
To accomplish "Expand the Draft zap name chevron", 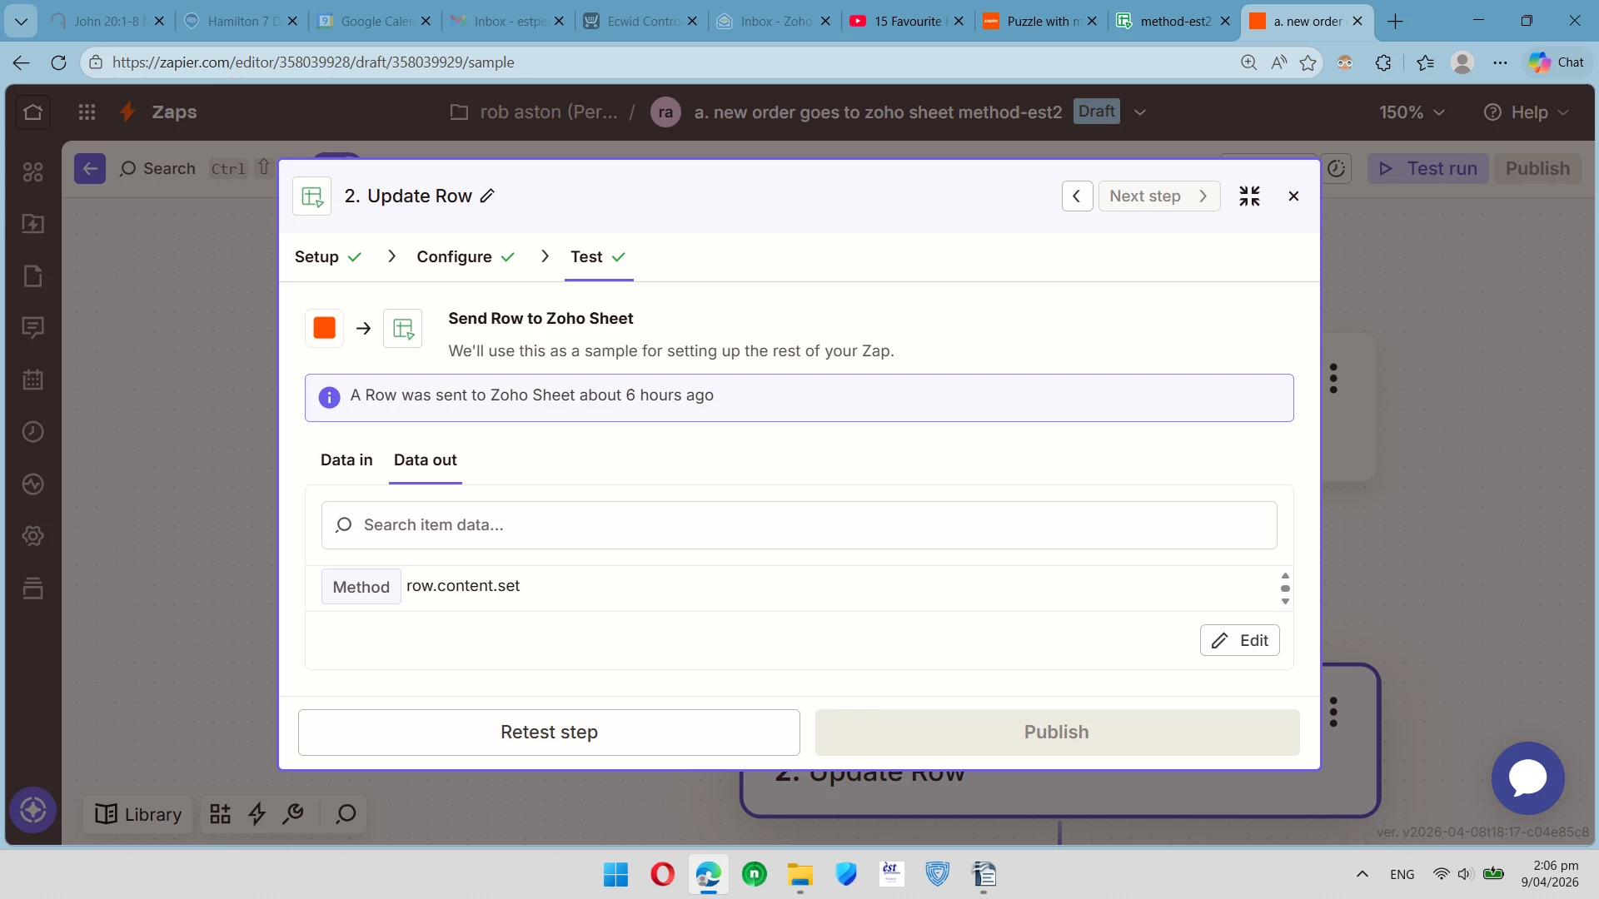I will coord(1140,112).
